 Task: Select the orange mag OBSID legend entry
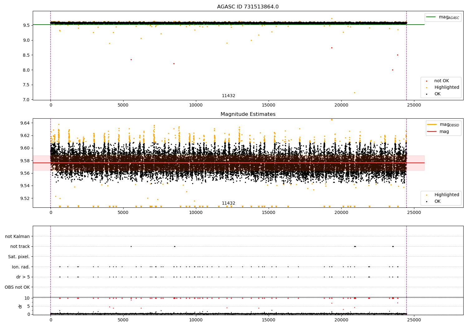(443, 125)
